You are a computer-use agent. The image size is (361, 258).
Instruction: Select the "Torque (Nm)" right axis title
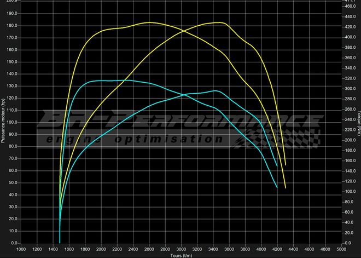pos(358,122)
